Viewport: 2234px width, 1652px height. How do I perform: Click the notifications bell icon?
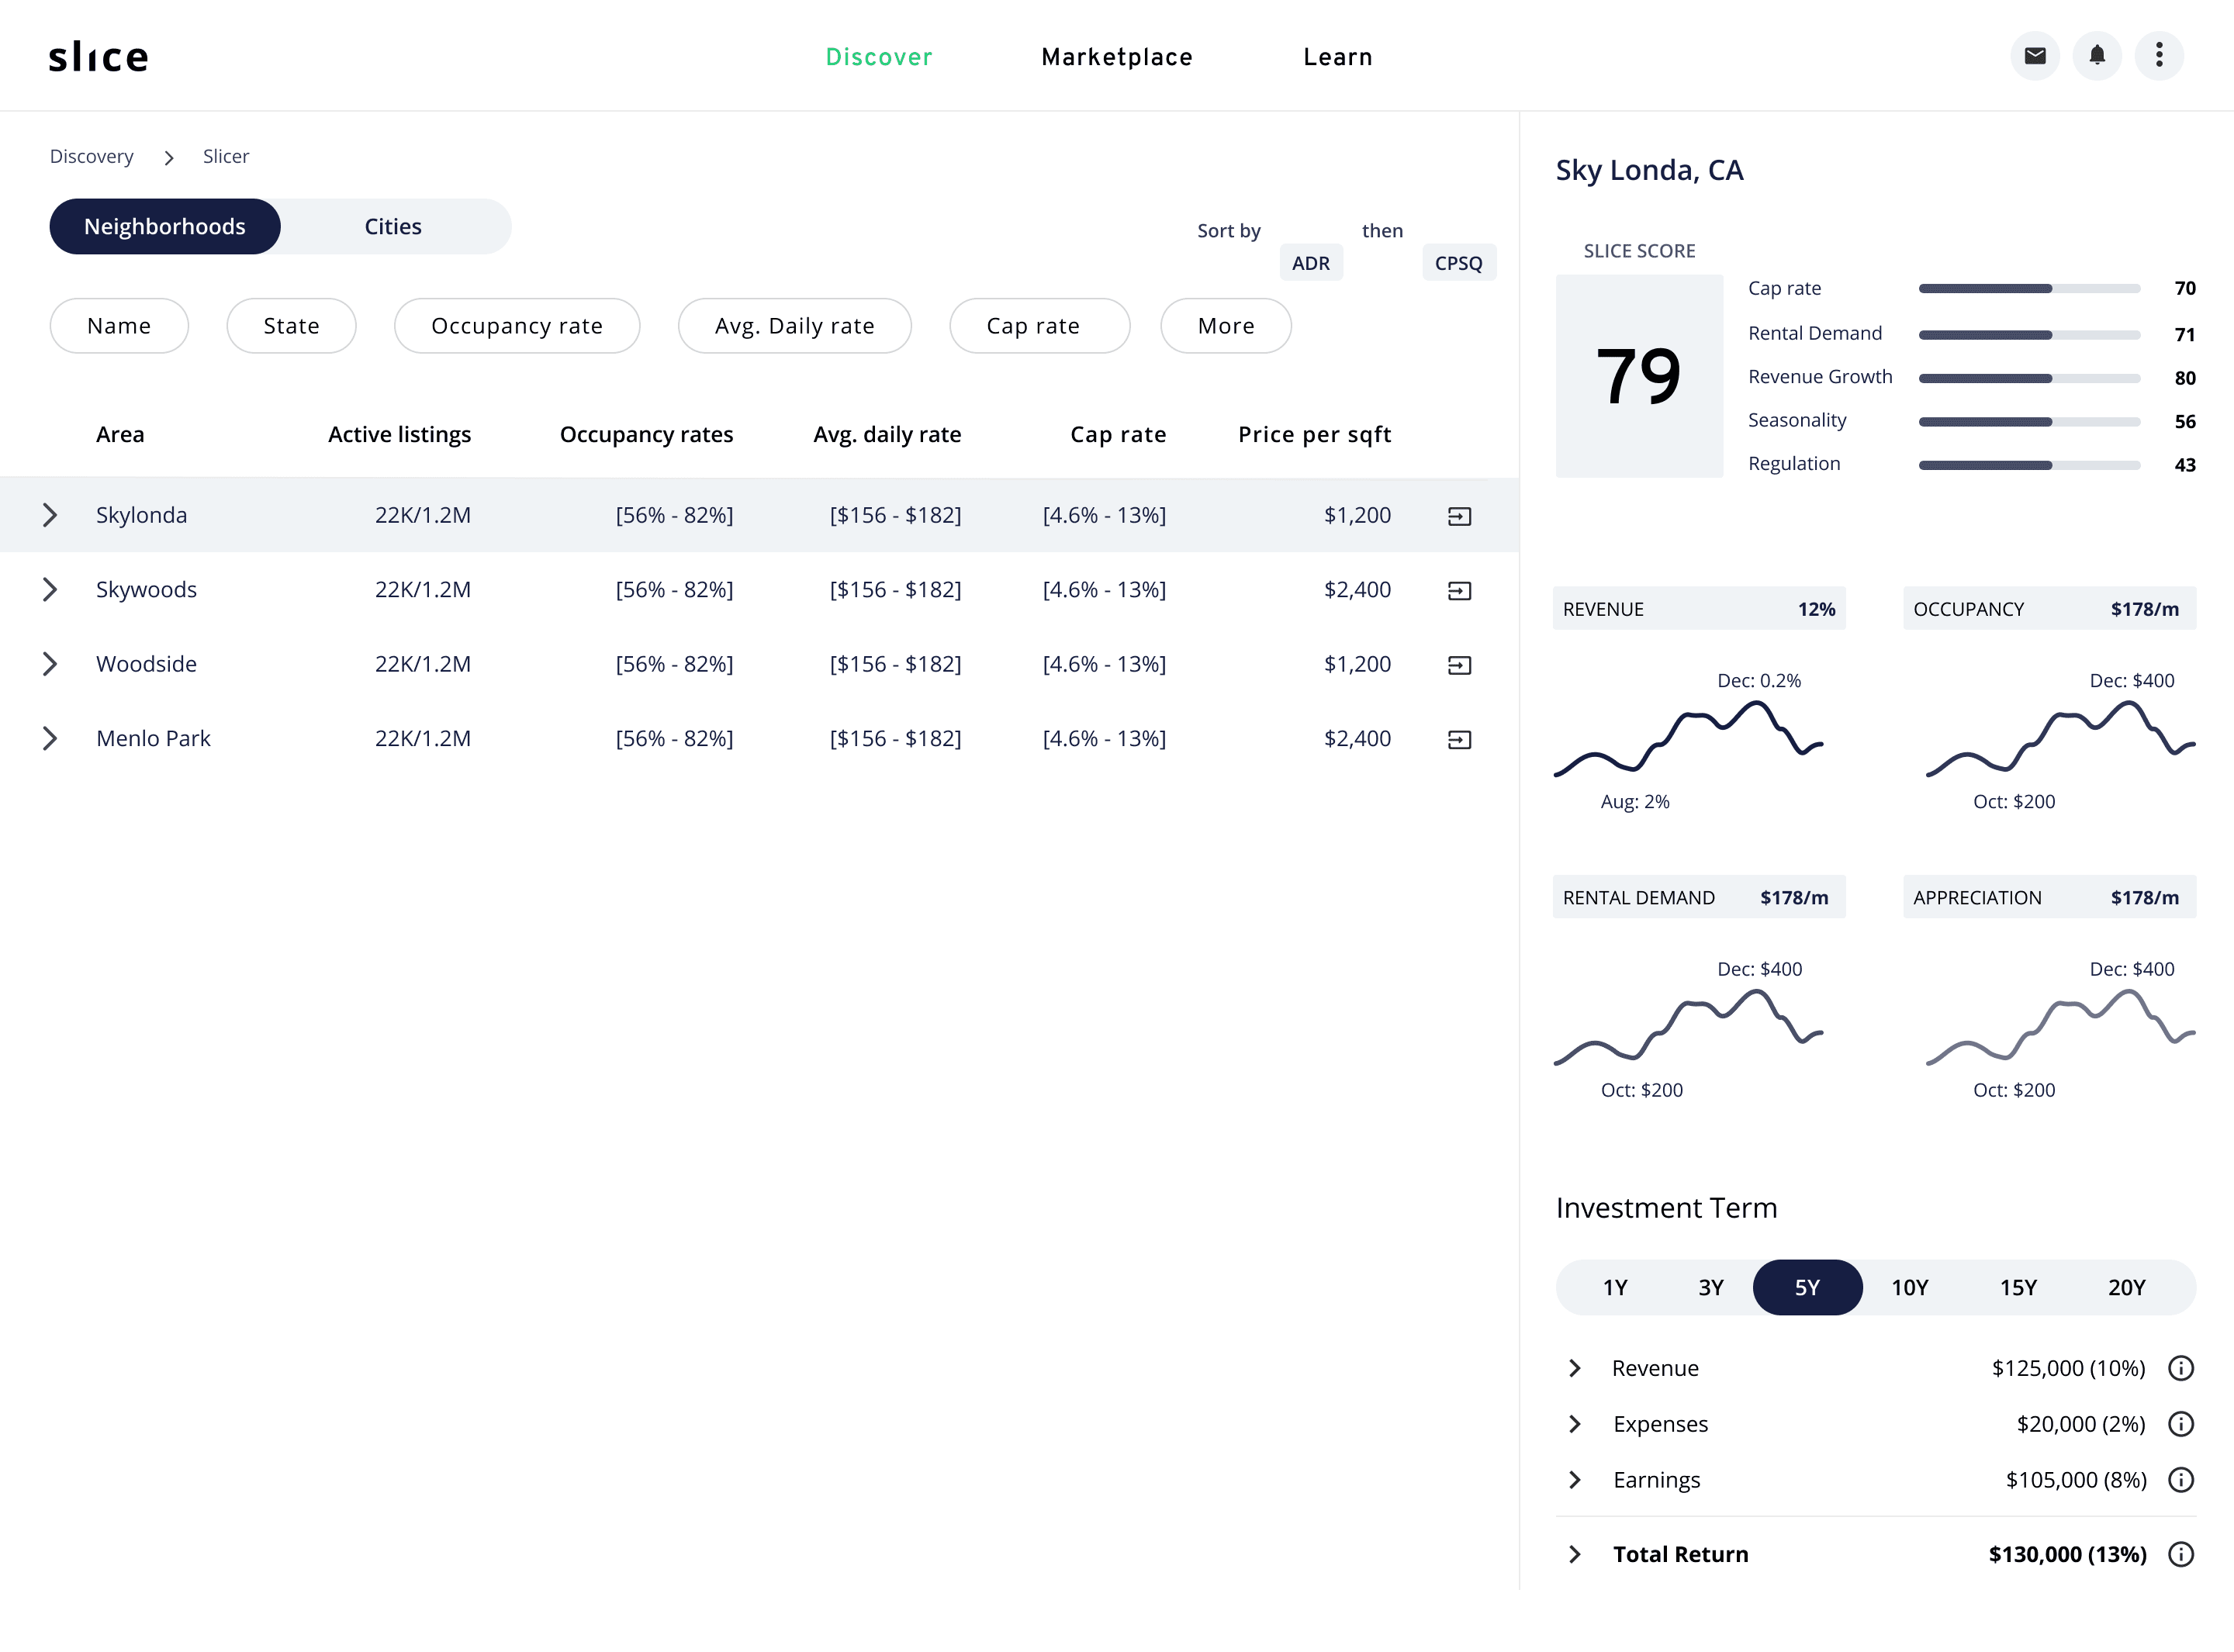tap(2097, 56)
